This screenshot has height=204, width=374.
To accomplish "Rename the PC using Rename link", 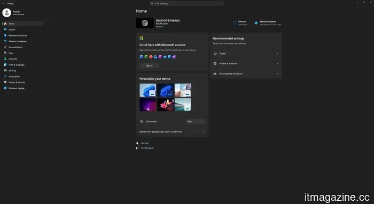I will pyautogui.click(x=160, y=27).
